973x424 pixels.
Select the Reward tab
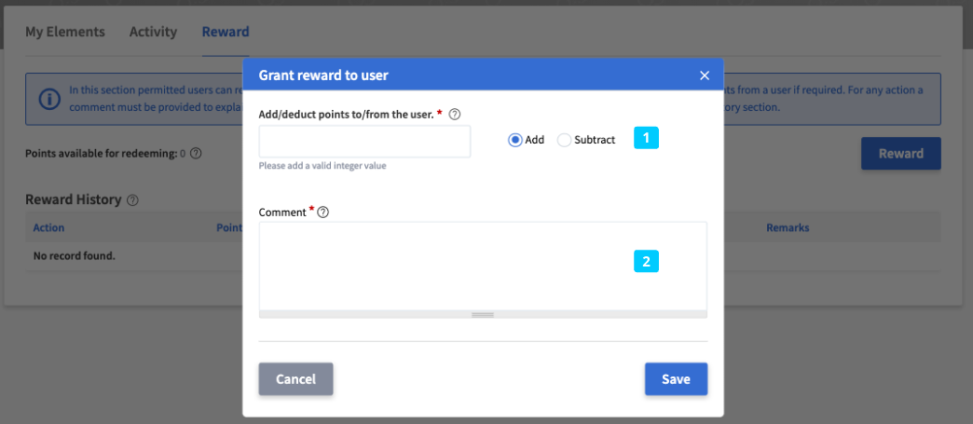click(226, 32)
